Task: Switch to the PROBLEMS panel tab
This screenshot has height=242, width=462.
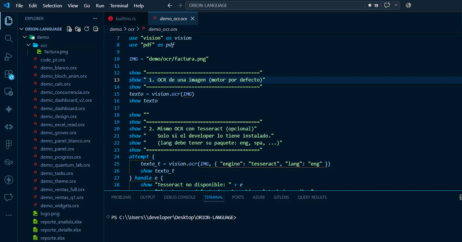Action: [x=121, y=197]
